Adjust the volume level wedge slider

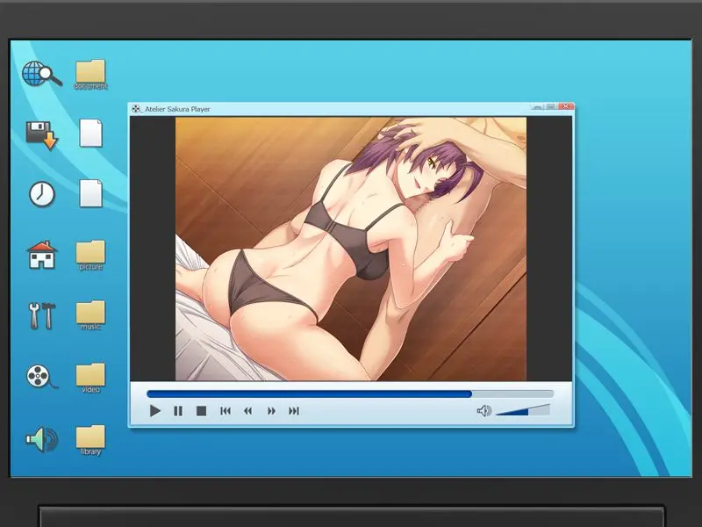[x=523, y=410]
